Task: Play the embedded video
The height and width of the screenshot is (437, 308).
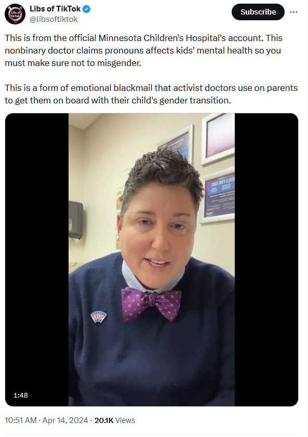Action: [x=152, y=259]
